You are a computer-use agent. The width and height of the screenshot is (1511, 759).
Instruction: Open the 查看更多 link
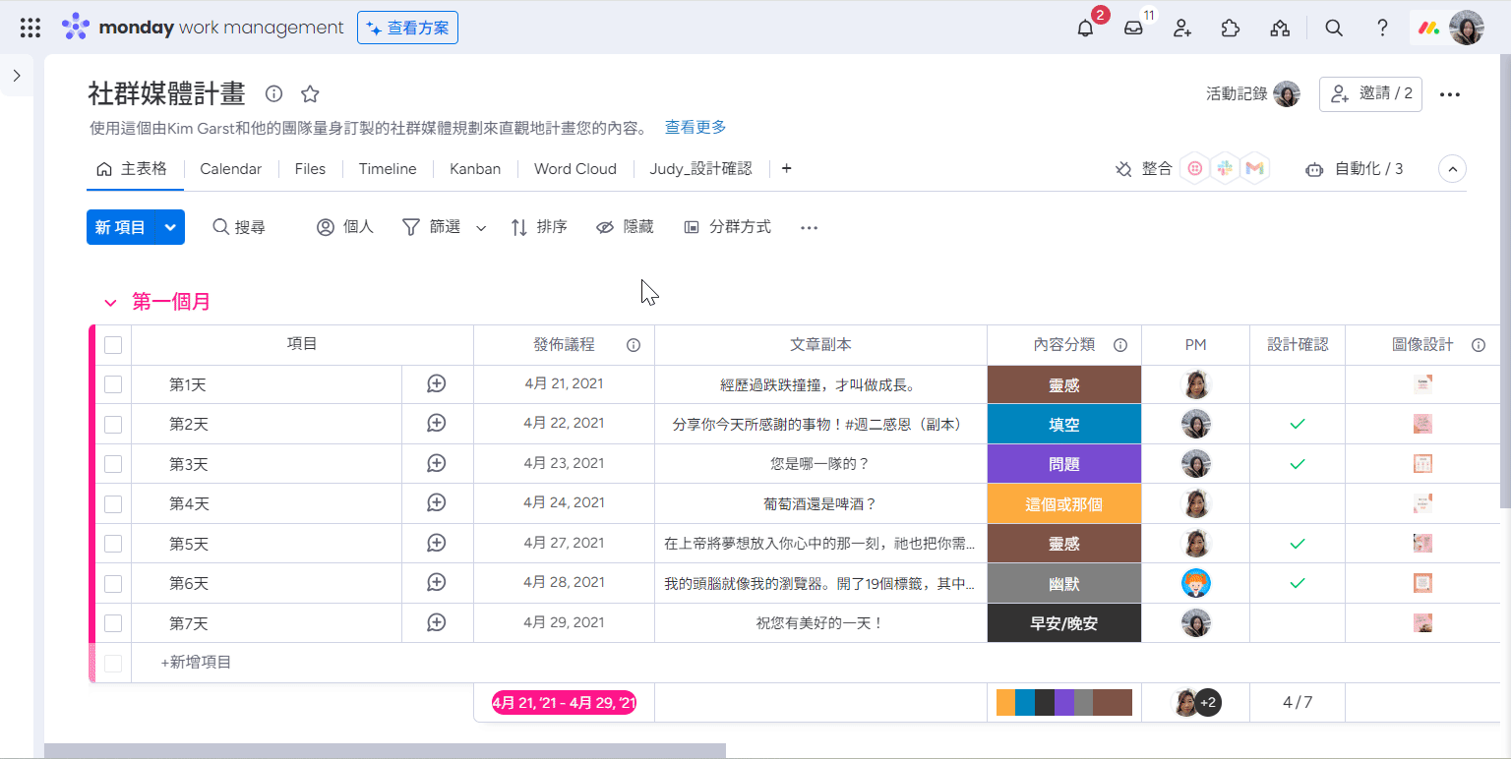click(695, 127)
